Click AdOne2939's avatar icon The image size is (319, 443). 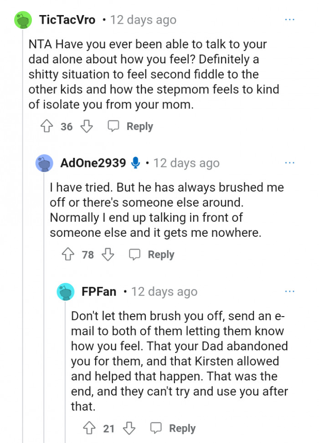[x=44, y=163]
